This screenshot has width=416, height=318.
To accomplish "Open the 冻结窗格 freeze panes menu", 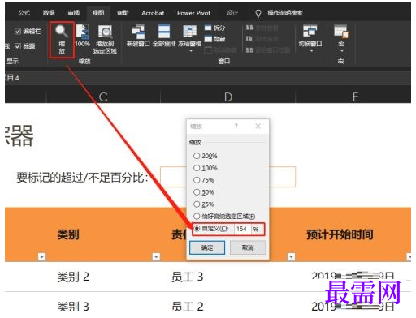I will [x=189, y=38].
